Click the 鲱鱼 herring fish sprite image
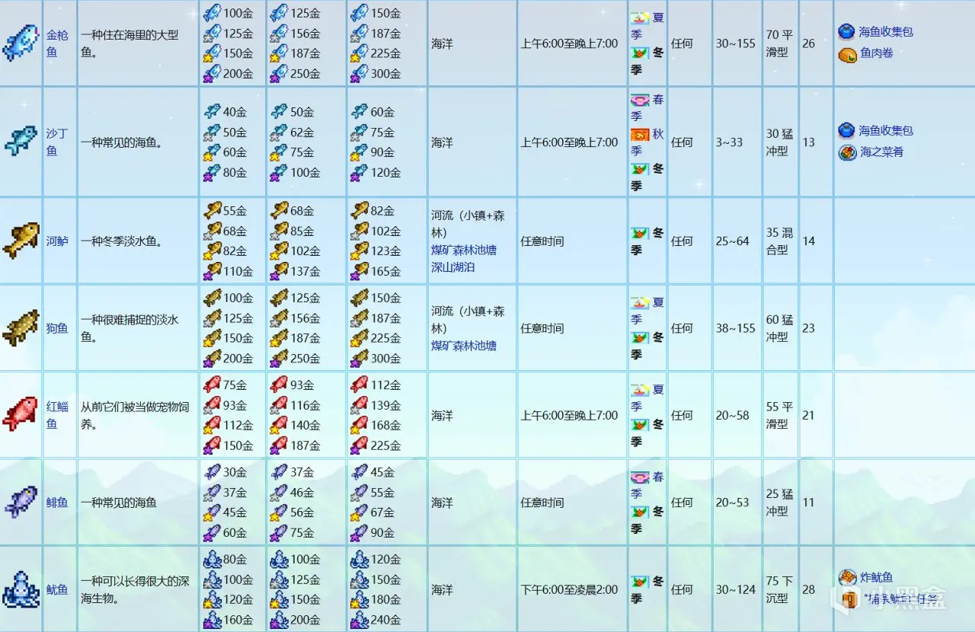Image resolution: width=975 pixels, height=632 pixels. (x=21, y=503)
